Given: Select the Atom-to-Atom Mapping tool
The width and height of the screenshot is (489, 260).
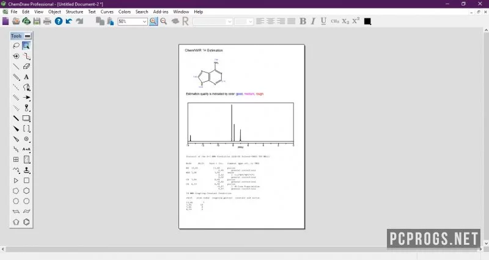Looking at the screenshot, I should (26, 150).
